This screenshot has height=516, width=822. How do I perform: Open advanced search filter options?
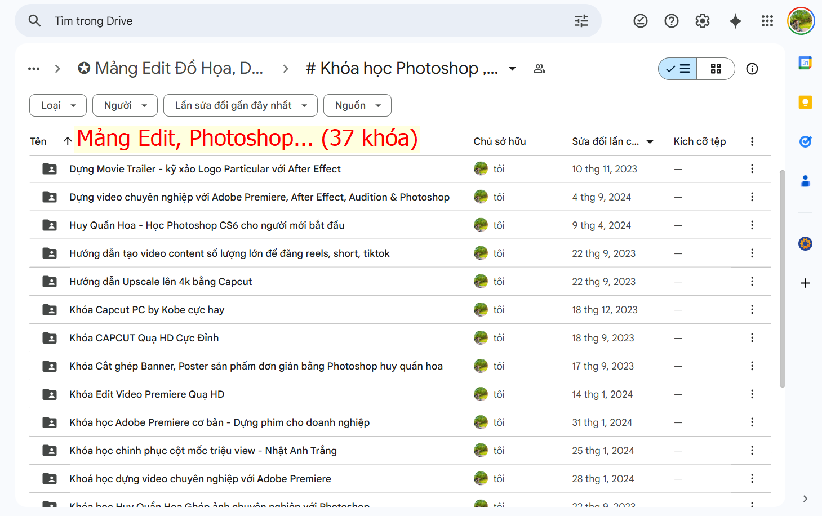581,21
